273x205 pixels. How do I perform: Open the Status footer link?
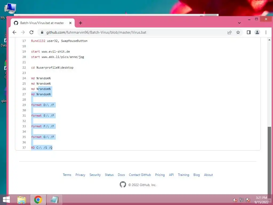click(x=109, y=175)
